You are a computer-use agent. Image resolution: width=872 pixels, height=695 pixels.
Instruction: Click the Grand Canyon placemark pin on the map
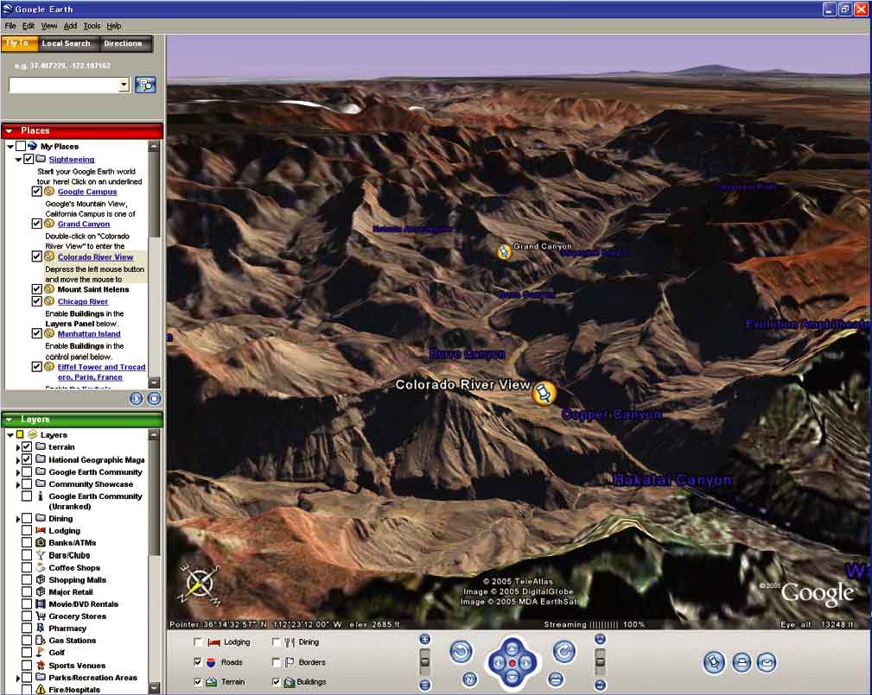[x=504, y=251]
